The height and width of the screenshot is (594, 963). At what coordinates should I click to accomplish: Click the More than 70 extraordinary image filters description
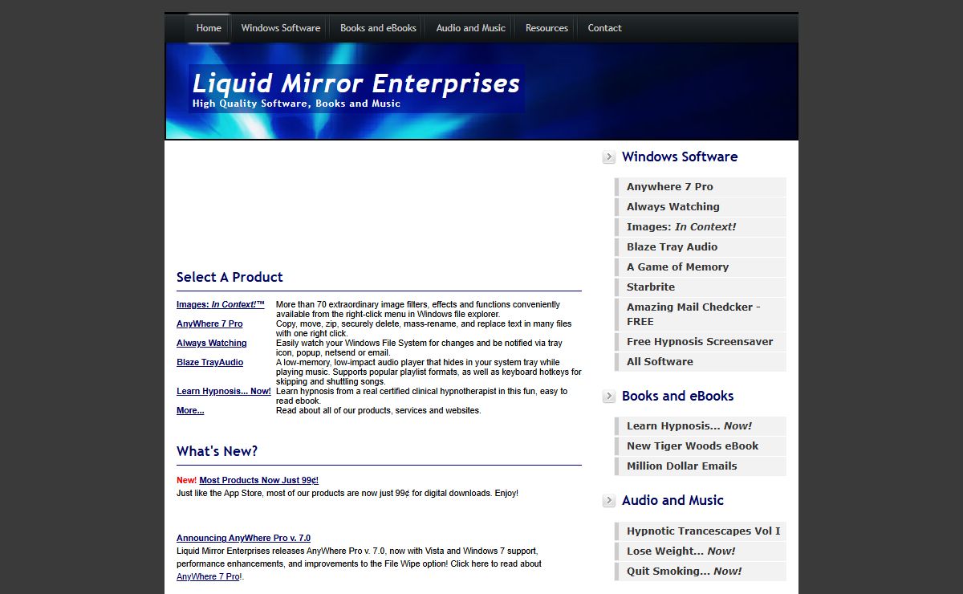[418, 310]
